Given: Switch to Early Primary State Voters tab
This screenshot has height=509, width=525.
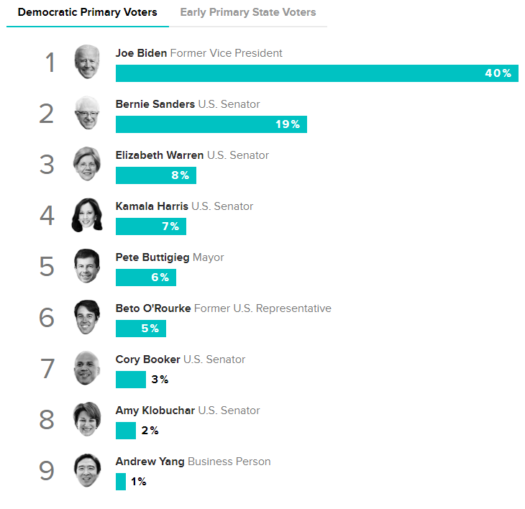Looking at the screenshot, I should click(248, 12).
